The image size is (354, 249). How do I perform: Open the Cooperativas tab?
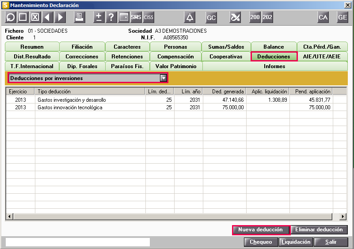[226, 57]
